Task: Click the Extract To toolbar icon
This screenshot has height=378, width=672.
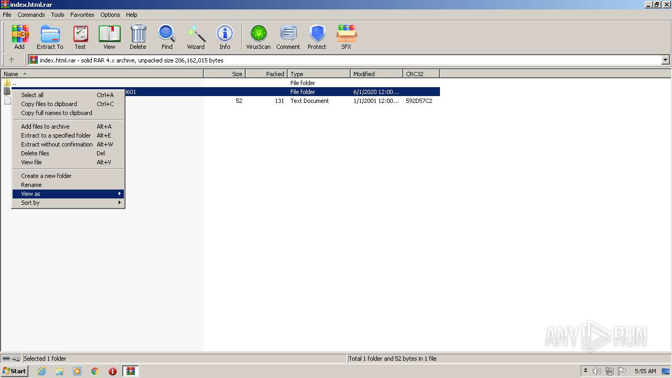Action: pos(50,37)
